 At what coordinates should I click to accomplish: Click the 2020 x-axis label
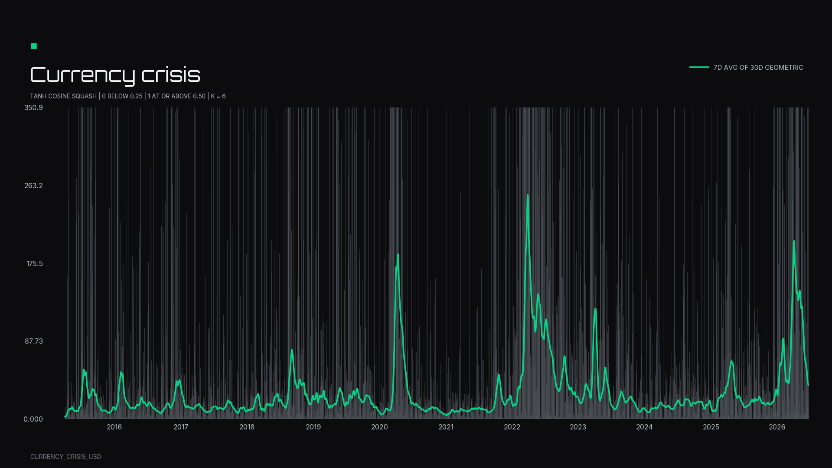point(380,427)
